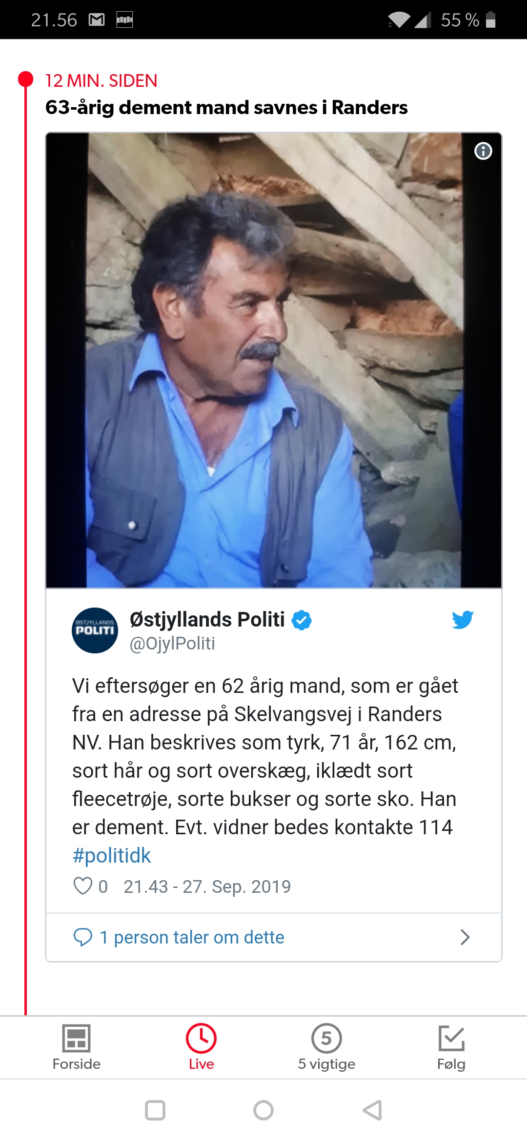Open the 5 vigtige tab
Screen dimensions: 527x1141
(326, 1047)
